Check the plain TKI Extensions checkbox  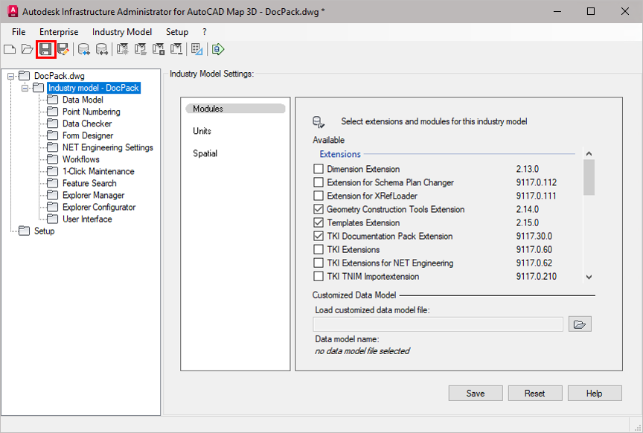pos(319,249)
